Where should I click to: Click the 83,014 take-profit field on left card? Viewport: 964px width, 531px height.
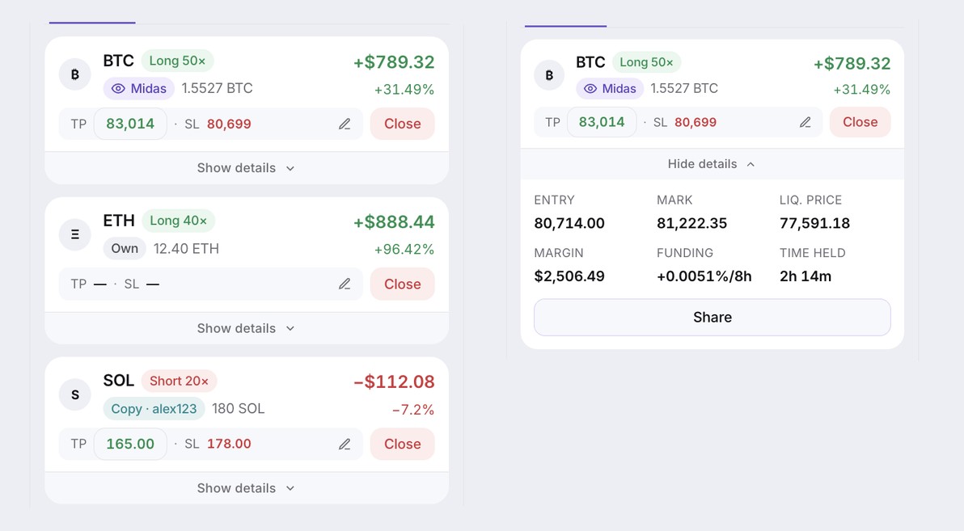pyautogui.click(x=130, y=124)
